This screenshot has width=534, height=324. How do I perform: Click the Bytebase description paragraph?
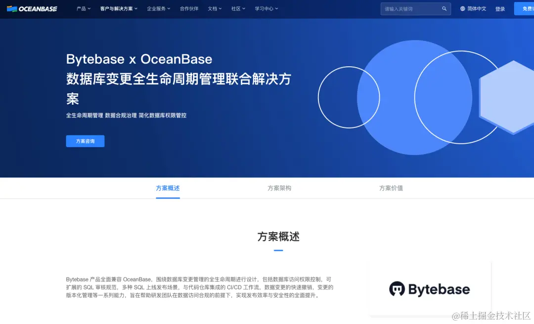click(200, 287)
